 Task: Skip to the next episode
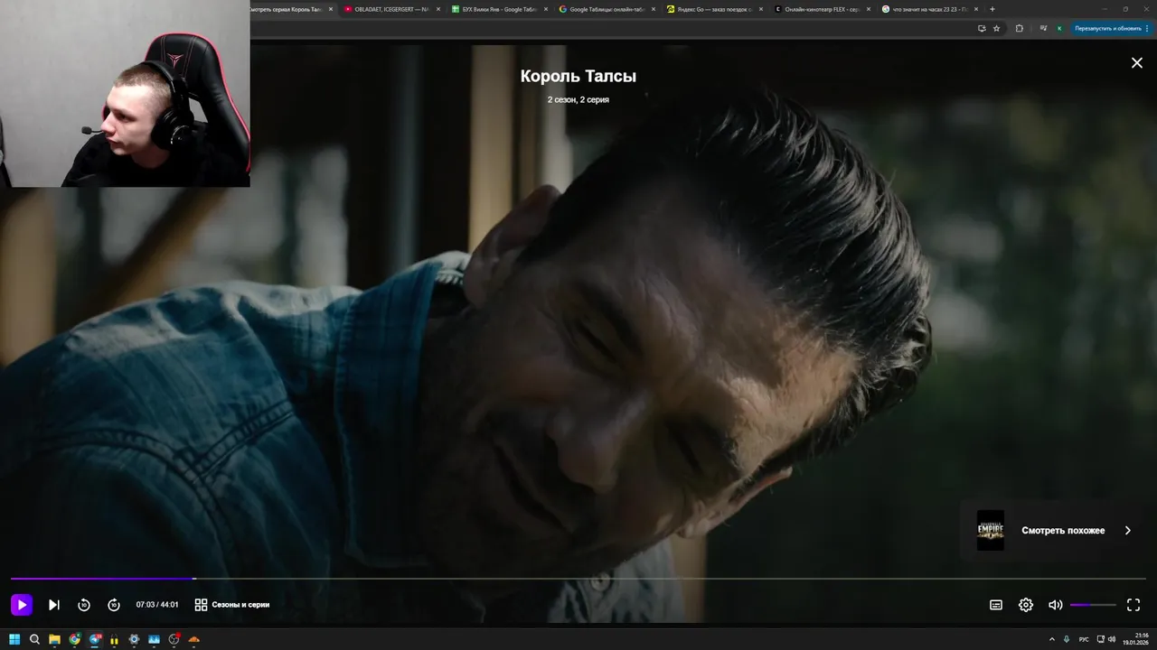[54, 605]
